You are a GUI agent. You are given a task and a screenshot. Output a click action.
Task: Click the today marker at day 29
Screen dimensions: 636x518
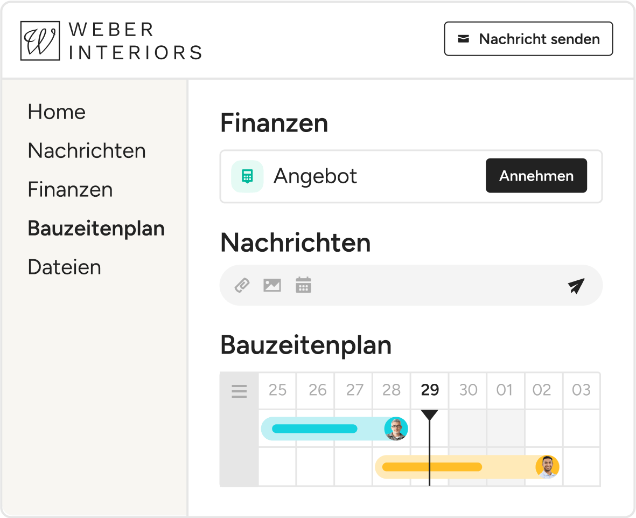pyautogui.click(x=430, y=415)
